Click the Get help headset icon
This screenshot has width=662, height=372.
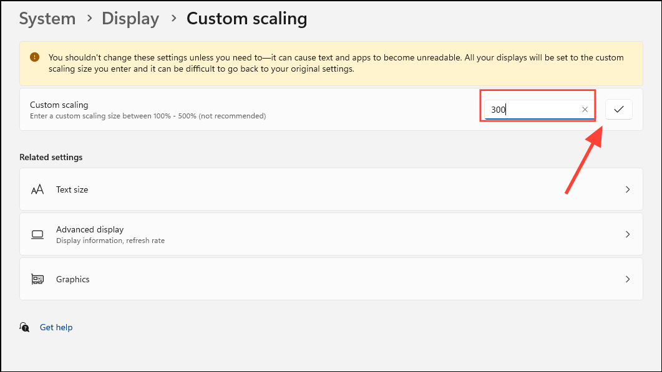[24, 327]
